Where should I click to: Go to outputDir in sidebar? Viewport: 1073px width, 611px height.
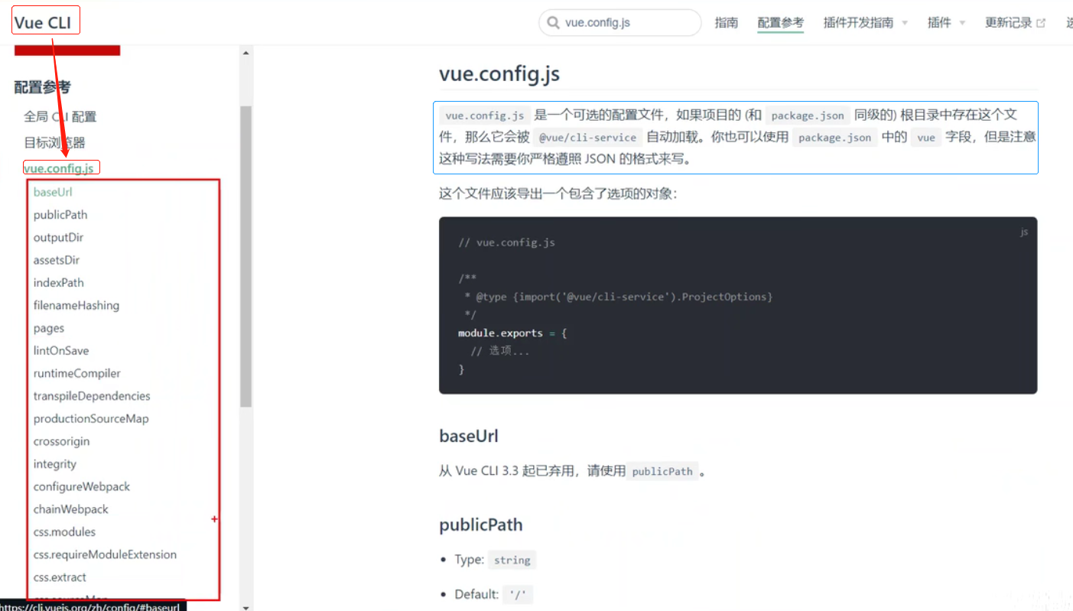click(58, 238)
